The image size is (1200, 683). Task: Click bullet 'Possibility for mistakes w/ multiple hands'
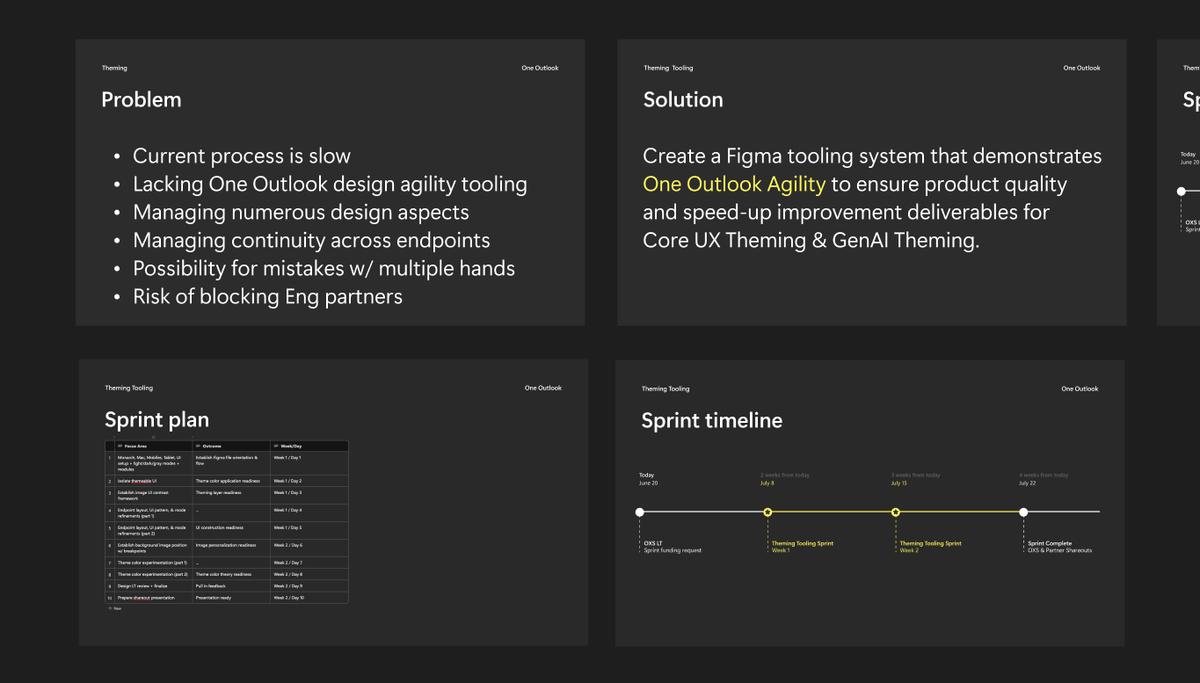tap(324, 269)
